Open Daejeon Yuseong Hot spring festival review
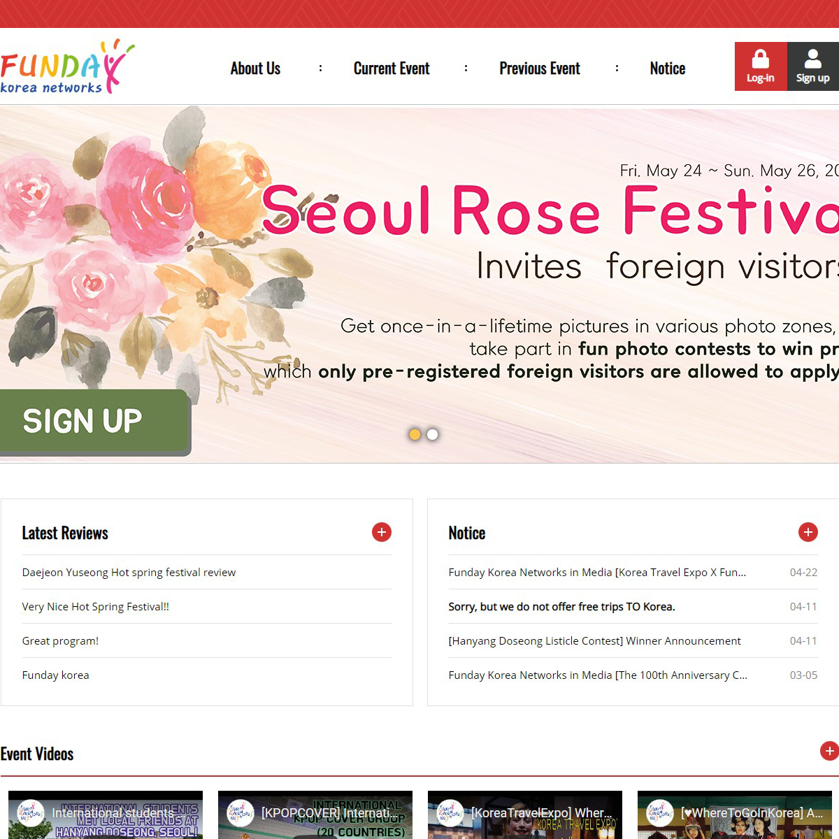This screenshot has height=839, width=839. 129,572
